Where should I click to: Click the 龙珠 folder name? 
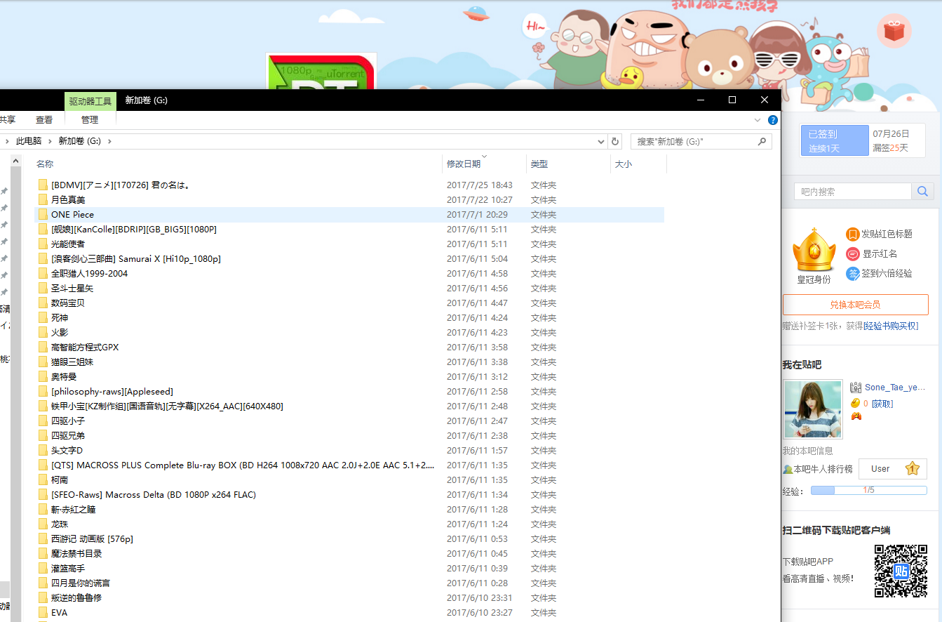60,524
